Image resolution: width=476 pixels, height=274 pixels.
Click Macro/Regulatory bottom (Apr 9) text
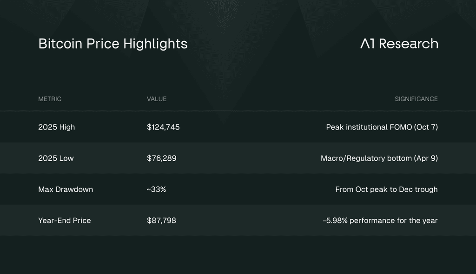tap(379, 158)
